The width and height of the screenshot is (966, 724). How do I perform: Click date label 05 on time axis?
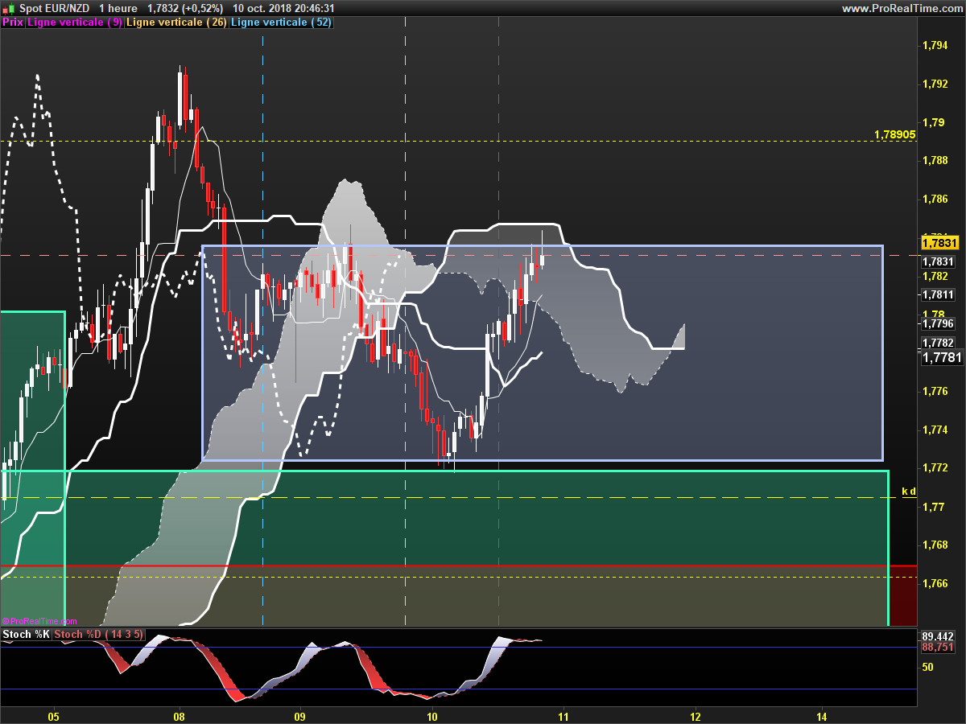pyautogui.click(x=53, y=716)
